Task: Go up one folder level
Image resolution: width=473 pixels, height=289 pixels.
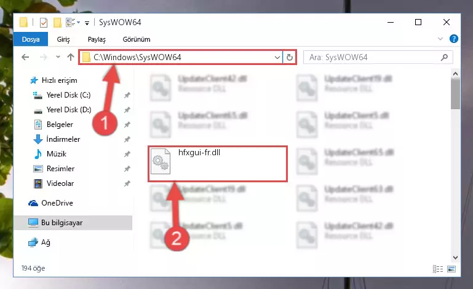Action: coord(71,57)
